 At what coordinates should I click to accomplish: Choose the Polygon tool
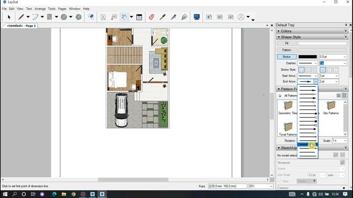point(78,17)
